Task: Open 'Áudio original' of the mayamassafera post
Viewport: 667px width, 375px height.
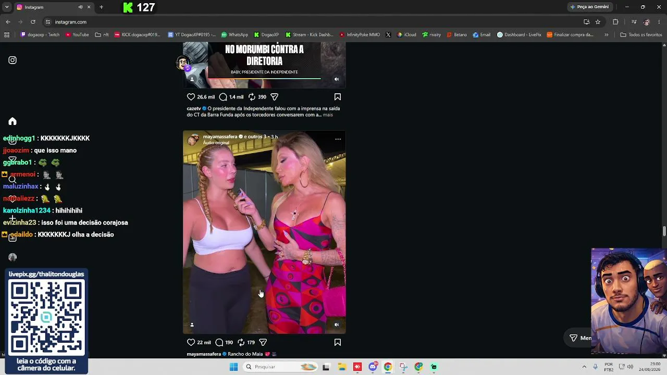Action: (x=216, y=143)
